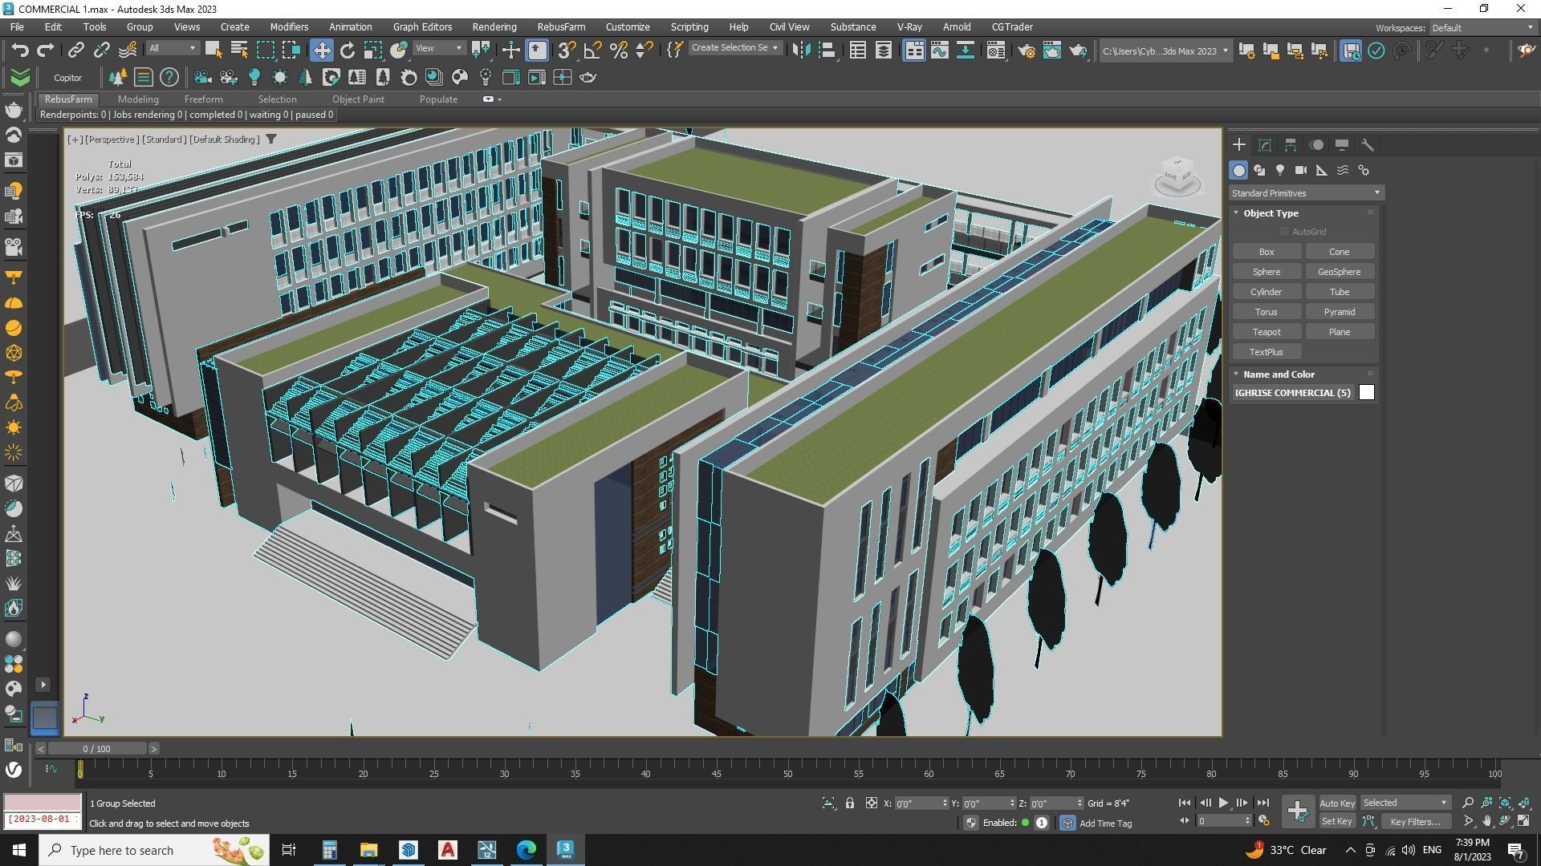The image size is (1541, 866).
Task: Open the Select by Name dialog
Action: 239,50
